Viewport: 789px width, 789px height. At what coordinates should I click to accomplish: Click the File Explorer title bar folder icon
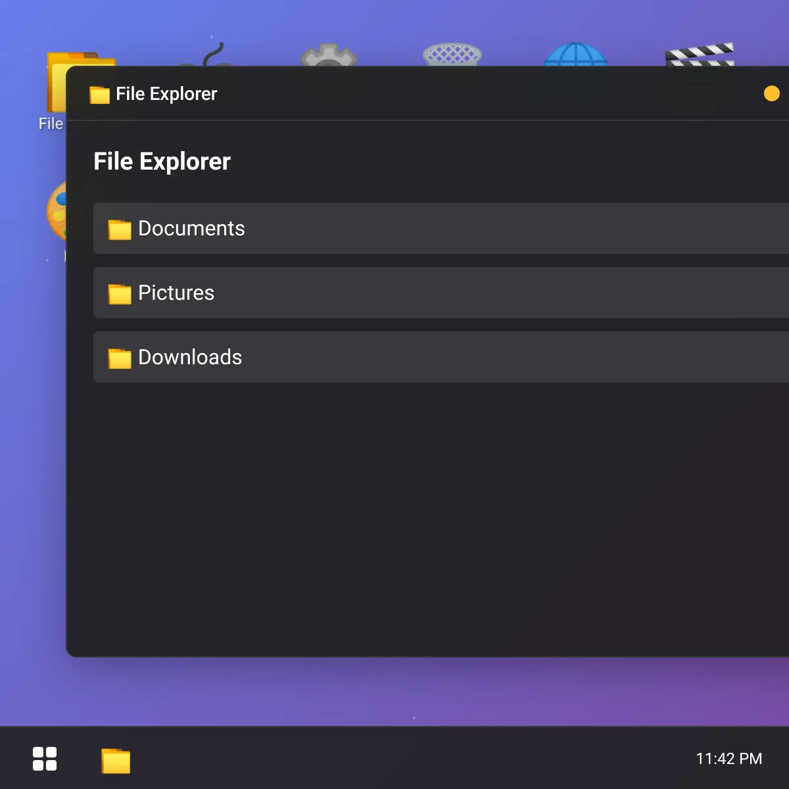(99, 95)
